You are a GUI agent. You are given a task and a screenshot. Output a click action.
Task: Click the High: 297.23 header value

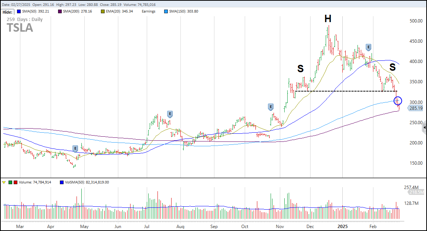67,5
